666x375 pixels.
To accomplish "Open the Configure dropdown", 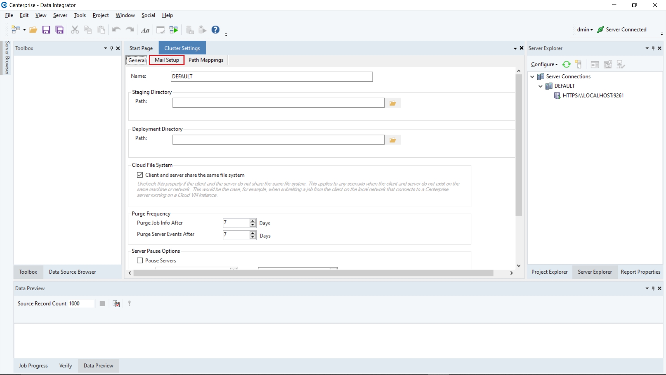I will (544, 65).
